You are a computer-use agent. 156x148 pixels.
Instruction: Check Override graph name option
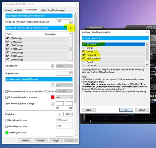pyautogui.click(x=6, y=120)
